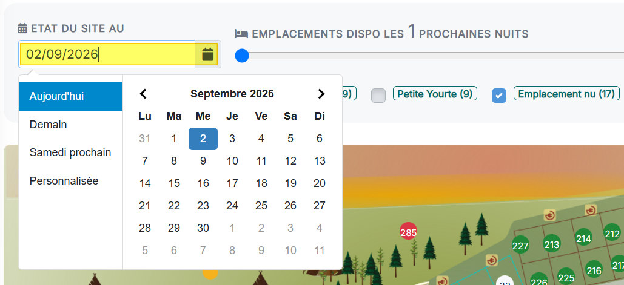Viewport: 624px width, 285px height.
Task: Select red campsite marker 285
Action: click(x=408, y=232)
